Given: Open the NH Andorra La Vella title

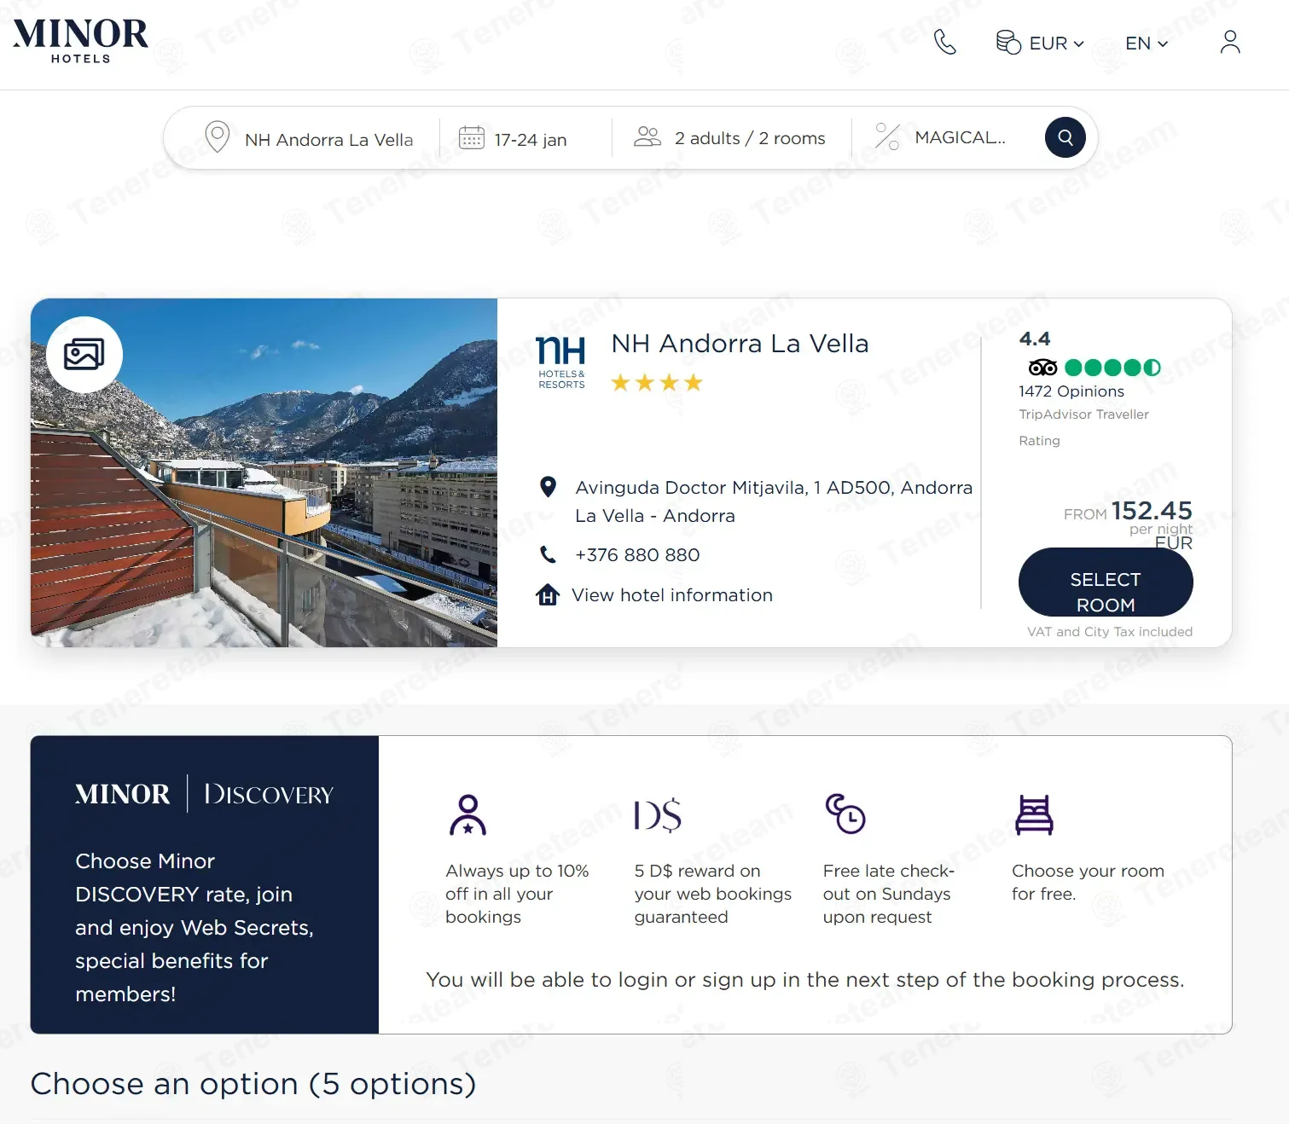Looking at the screenshot, I should click(740, 343).
